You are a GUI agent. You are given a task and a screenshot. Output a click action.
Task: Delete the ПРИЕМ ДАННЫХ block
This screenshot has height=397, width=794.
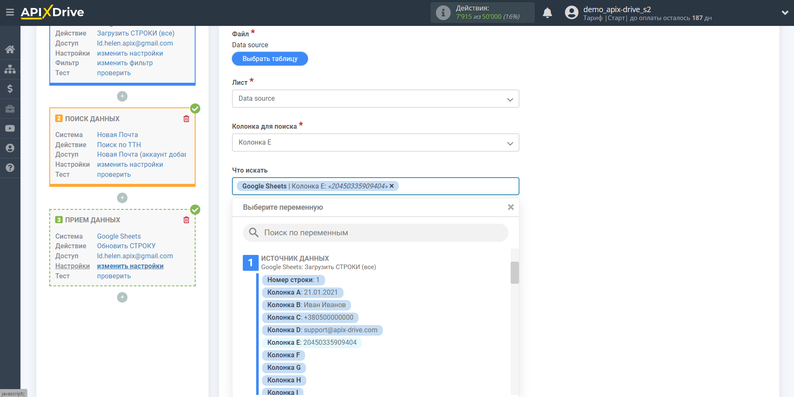tap(186, 220)
